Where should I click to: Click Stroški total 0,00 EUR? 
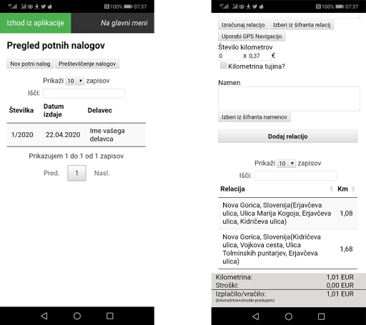pos(340,285)
